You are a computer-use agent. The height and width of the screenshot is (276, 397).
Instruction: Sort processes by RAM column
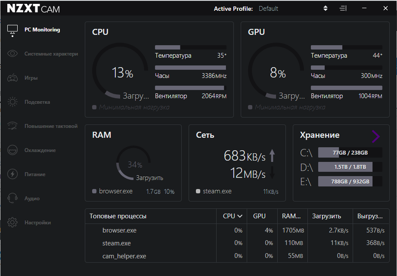point(292,216)
